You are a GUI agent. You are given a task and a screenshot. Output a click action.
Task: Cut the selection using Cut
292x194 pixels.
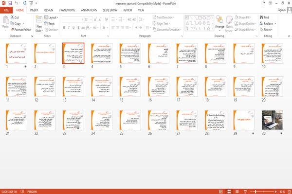click(x=15, y=18)
